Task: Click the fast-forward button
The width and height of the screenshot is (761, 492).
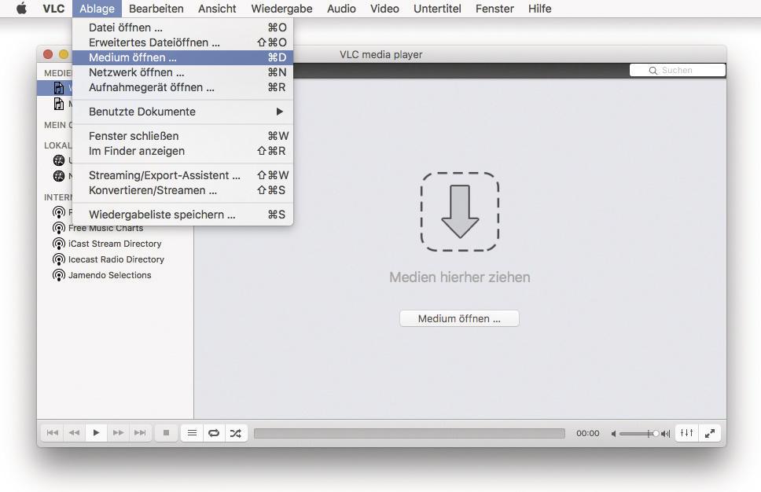Action: 118,433
